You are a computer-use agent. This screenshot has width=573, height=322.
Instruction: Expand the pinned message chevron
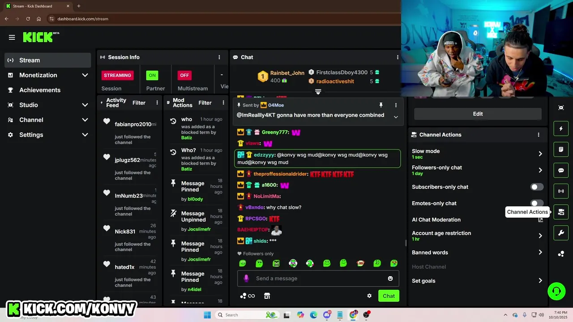pyautogui.click(x=396, y=117)
